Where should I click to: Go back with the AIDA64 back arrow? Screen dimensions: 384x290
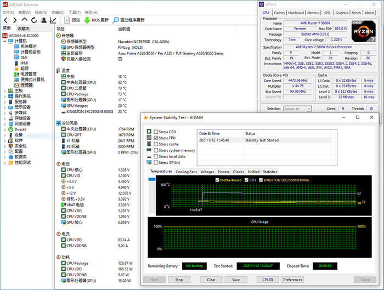tap(6, 20)
